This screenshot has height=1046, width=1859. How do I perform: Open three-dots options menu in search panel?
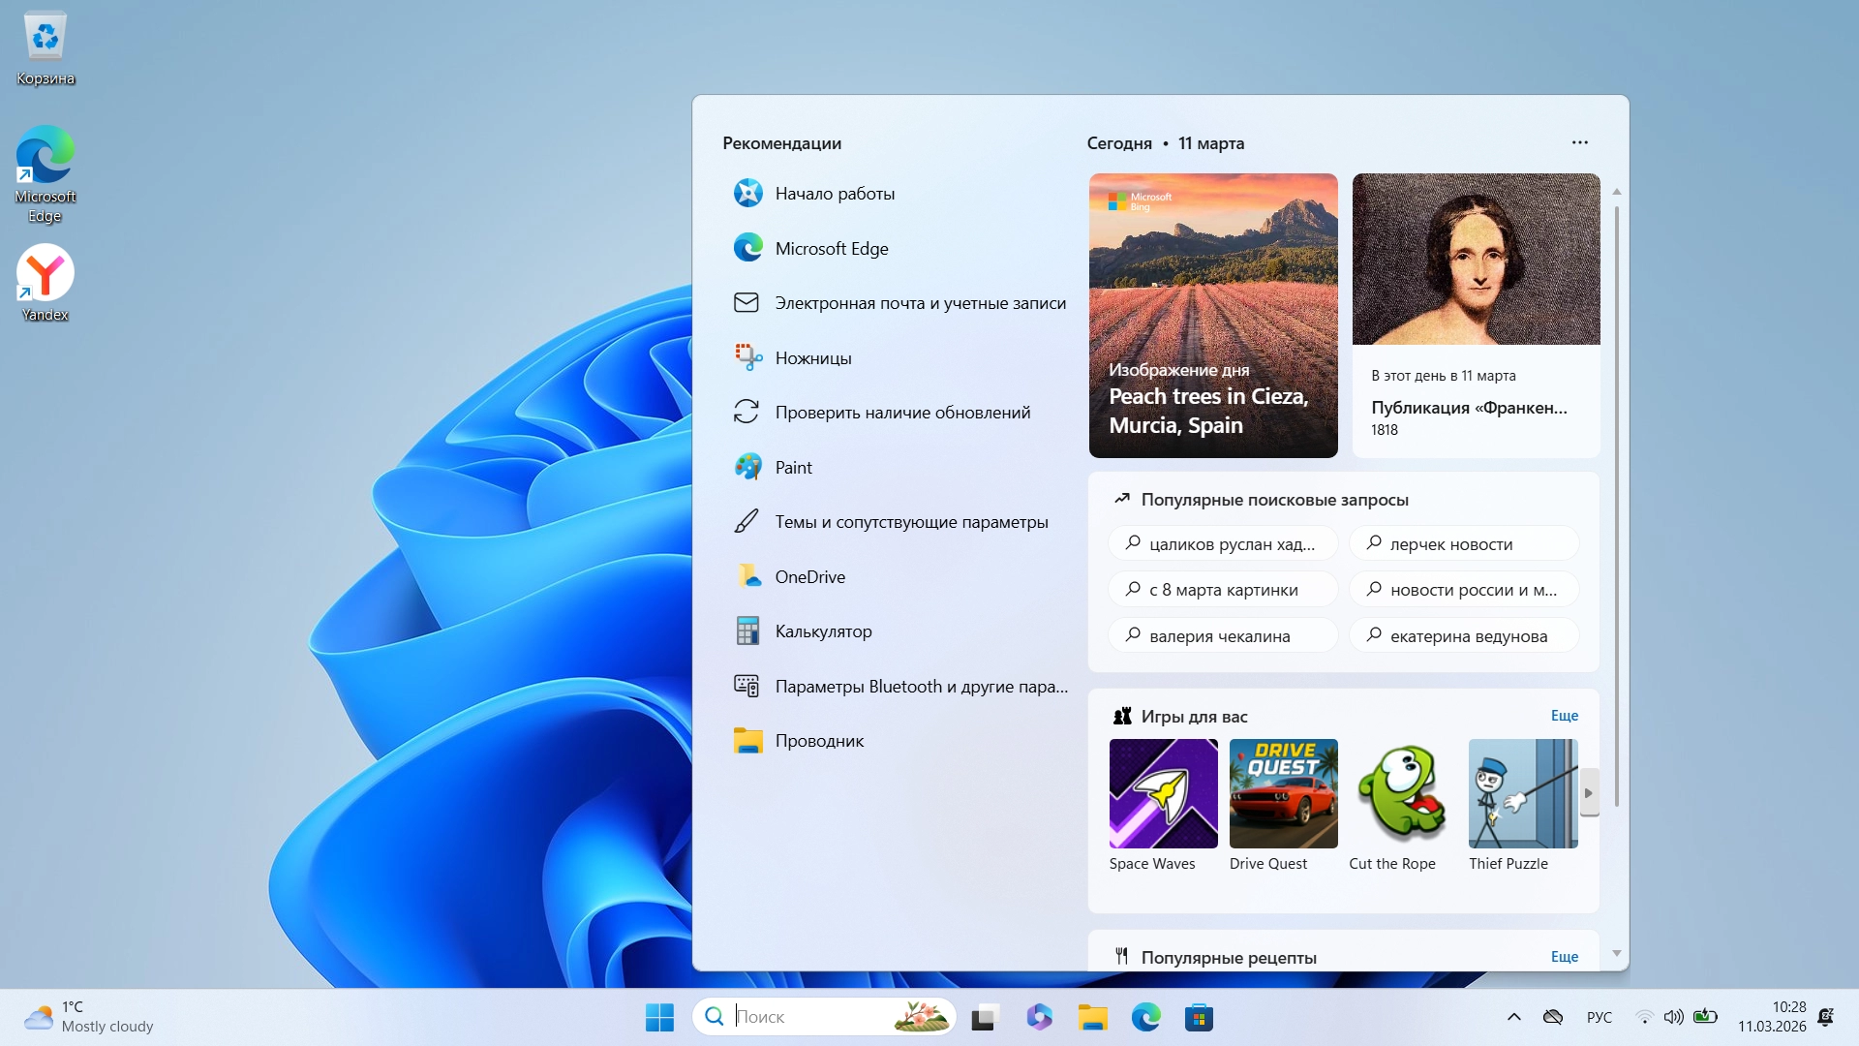pyautogui.click(x=1579, y=142)
